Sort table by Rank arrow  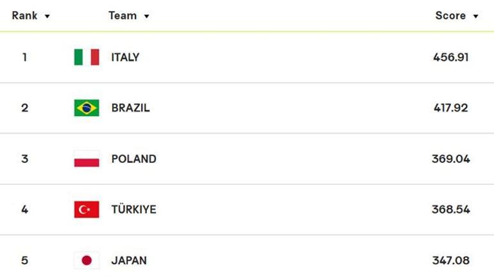coord(47,17)
